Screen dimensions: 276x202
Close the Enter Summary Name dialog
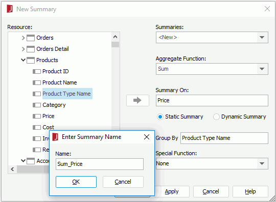(x=147, y=137)
